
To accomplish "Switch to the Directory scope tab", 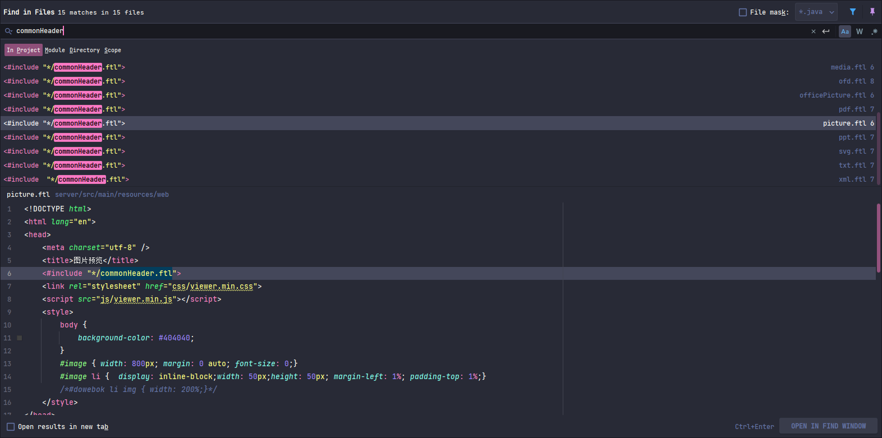I will coord(85,50).
